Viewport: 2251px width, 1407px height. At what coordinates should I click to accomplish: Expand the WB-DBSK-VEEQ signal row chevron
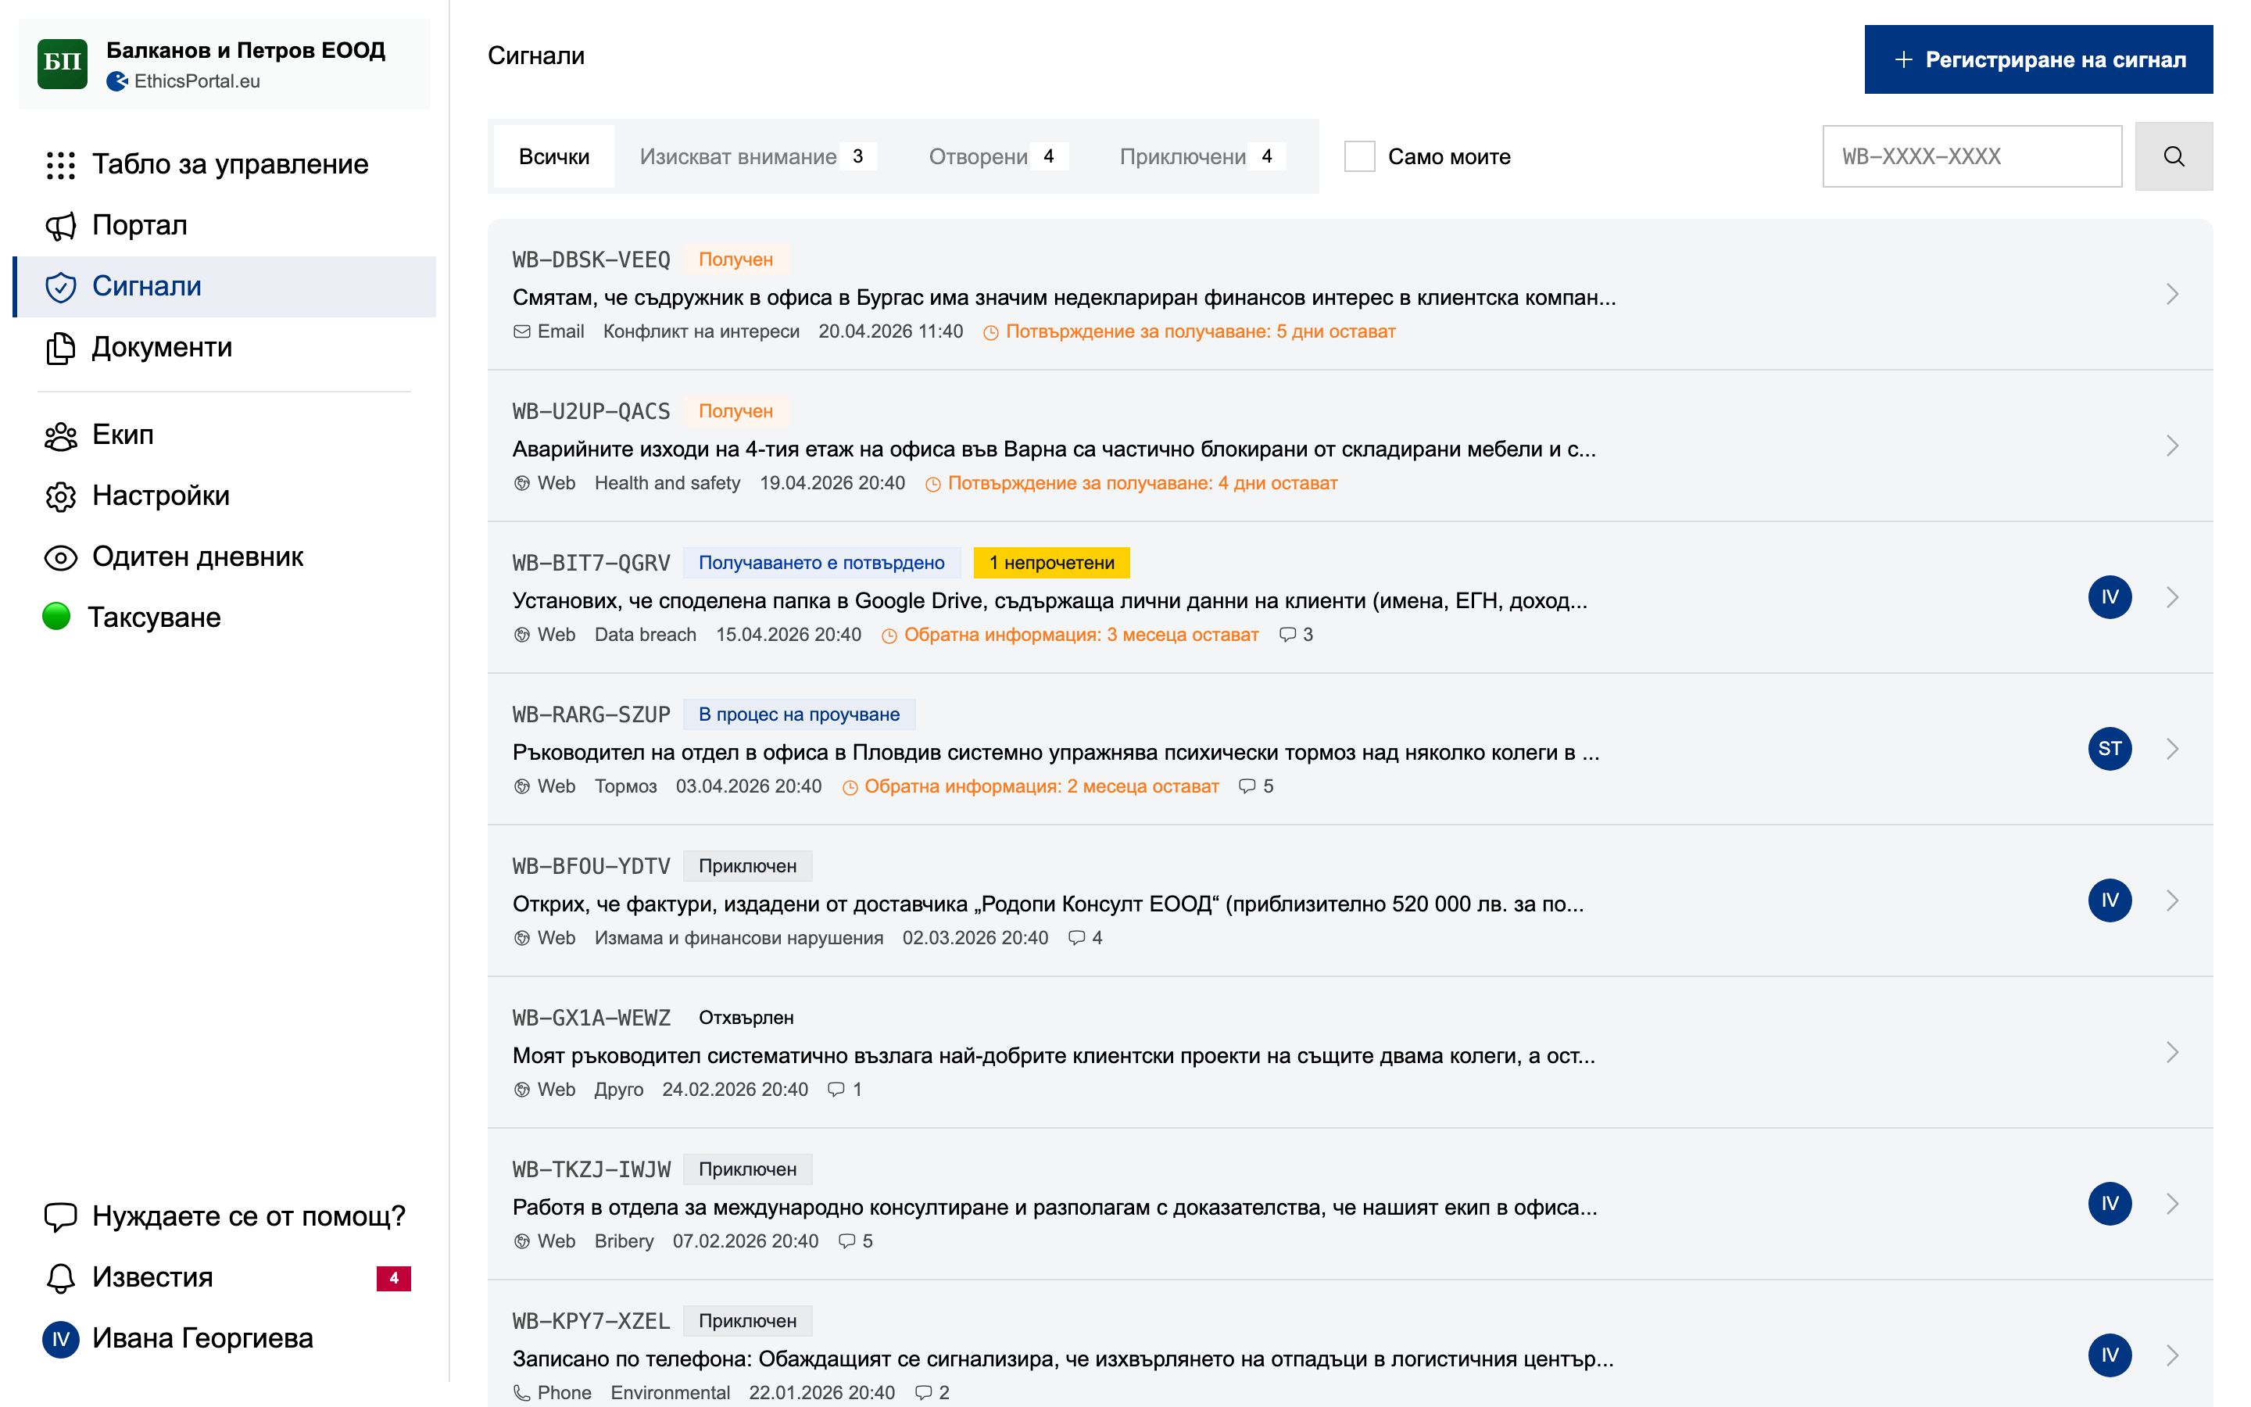click(2173, 294)
